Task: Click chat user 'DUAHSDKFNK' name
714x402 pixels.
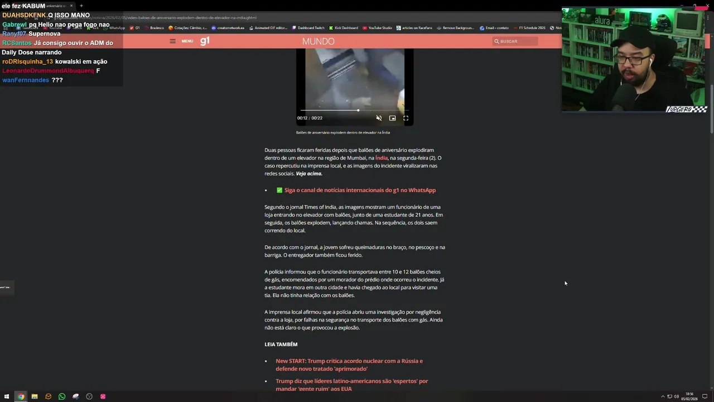Action: pos(24,15)
